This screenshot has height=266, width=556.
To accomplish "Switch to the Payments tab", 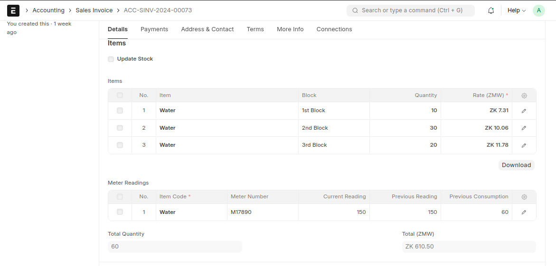I will point(154,29).
